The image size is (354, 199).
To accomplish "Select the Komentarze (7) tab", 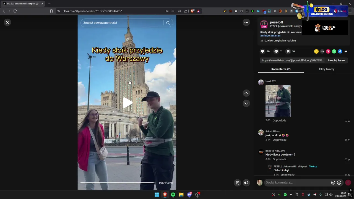I will 281,69.
